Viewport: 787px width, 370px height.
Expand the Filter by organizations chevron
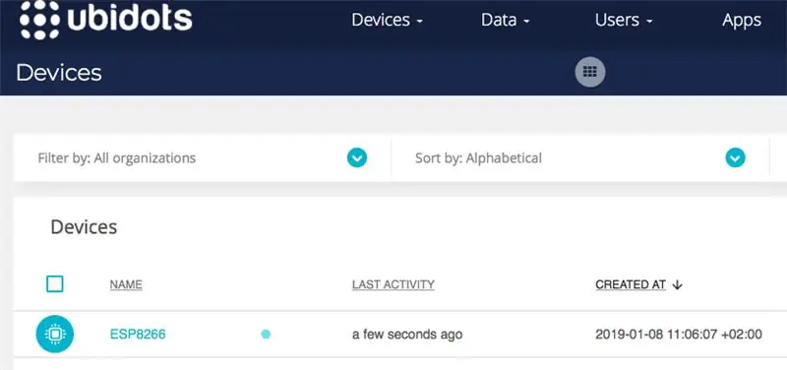pyautogui.click(x=357, y=158)
